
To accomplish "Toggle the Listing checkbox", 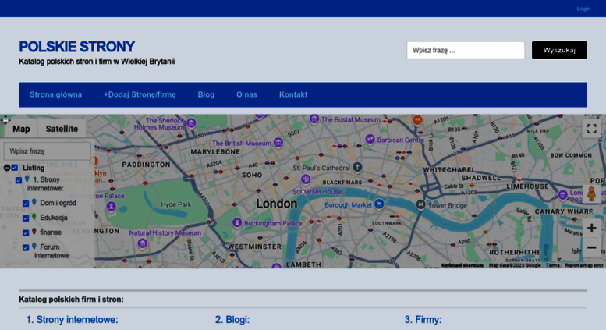I will pyautogui.click(x=15, y=168).
